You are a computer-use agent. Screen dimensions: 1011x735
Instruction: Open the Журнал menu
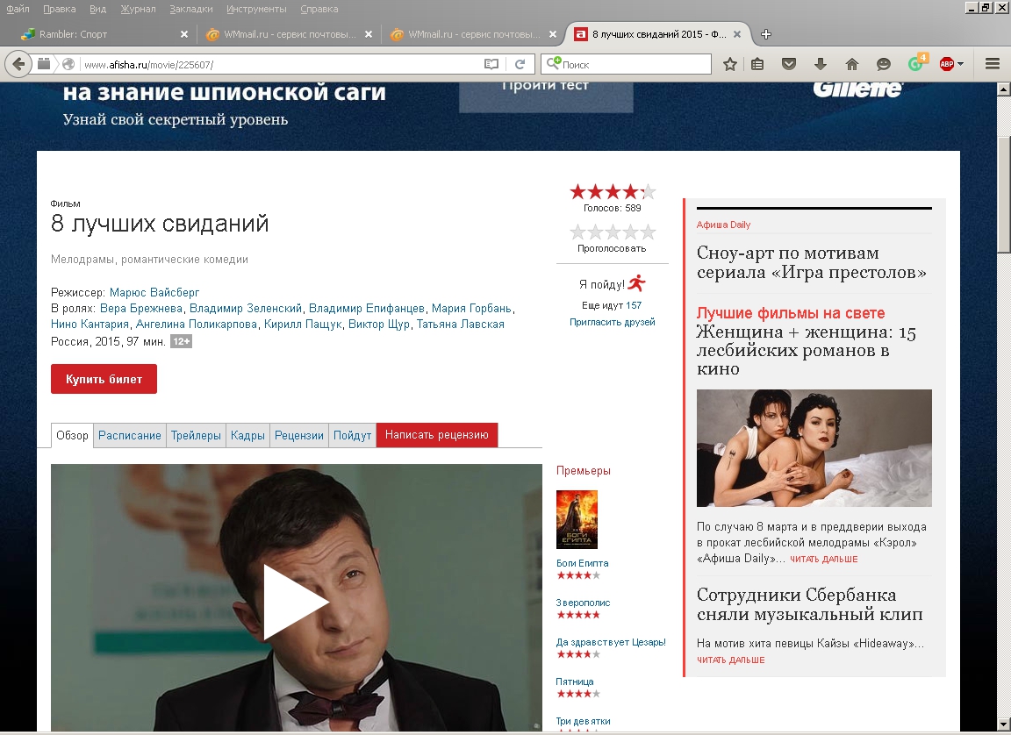click(x=138, y=9)
